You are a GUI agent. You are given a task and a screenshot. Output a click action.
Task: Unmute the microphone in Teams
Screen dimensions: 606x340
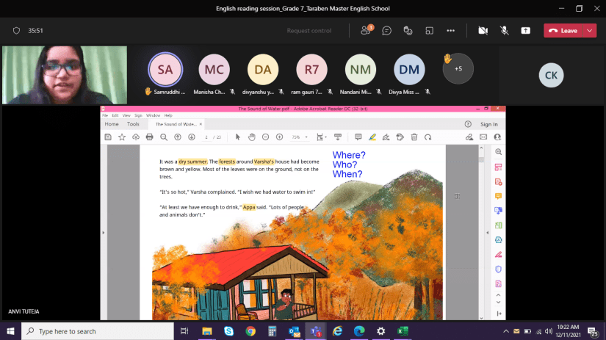coord(504,30)
